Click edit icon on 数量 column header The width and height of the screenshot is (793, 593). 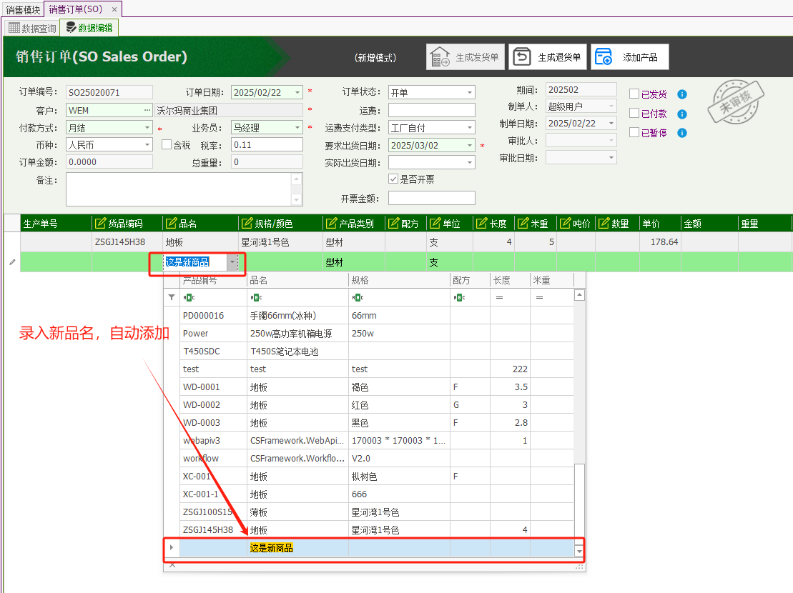pos(604,223)
